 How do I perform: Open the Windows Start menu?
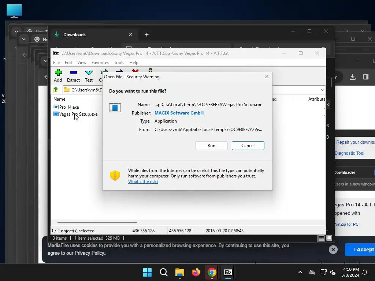tap(147, 272)
